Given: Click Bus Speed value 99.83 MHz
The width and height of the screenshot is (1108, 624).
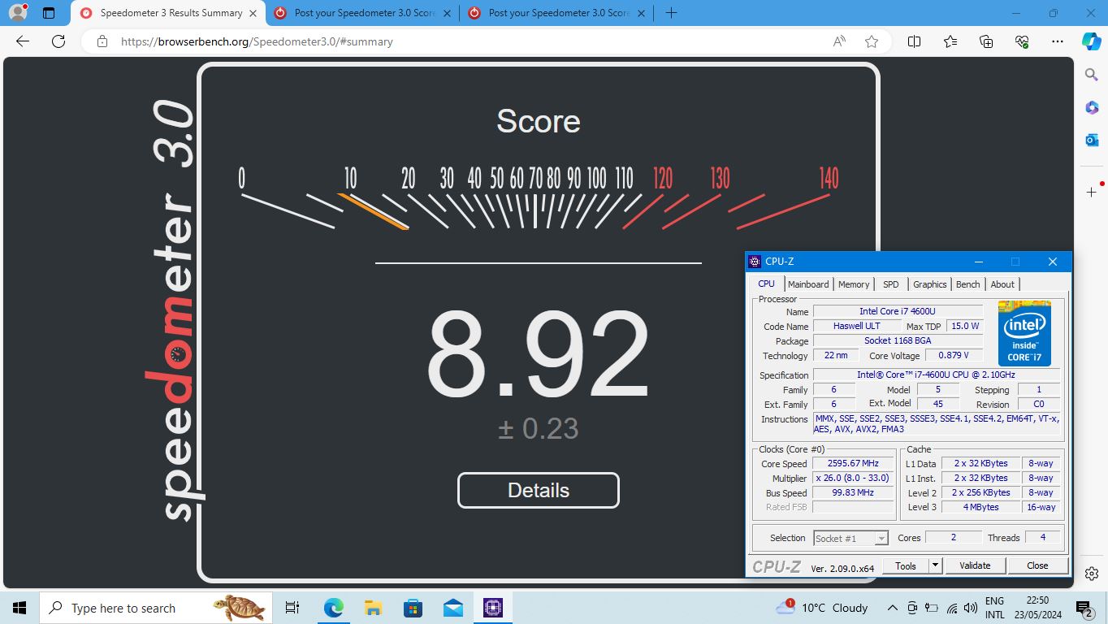Looking at the screenshot, I should point(853,492).
